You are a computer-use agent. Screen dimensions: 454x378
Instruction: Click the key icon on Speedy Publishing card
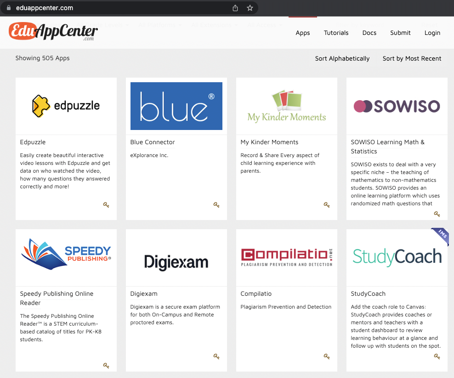coord(106,366)
